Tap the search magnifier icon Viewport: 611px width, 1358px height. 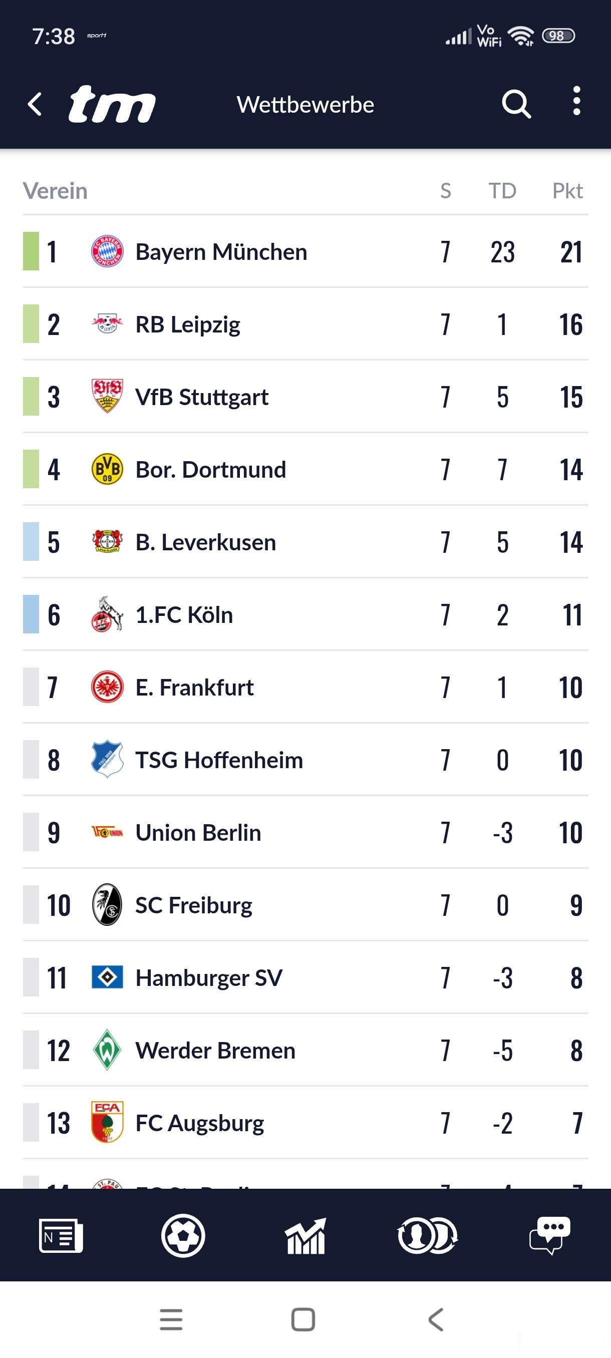[515, 104]
